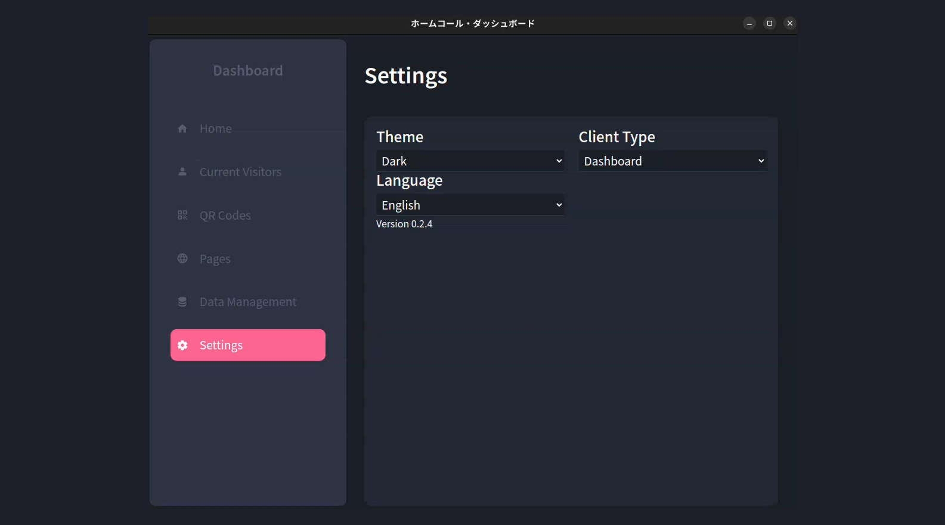This screenshot has height=525, width=945.
Task: Go to the Home menu item
Action: click(216, 129)
